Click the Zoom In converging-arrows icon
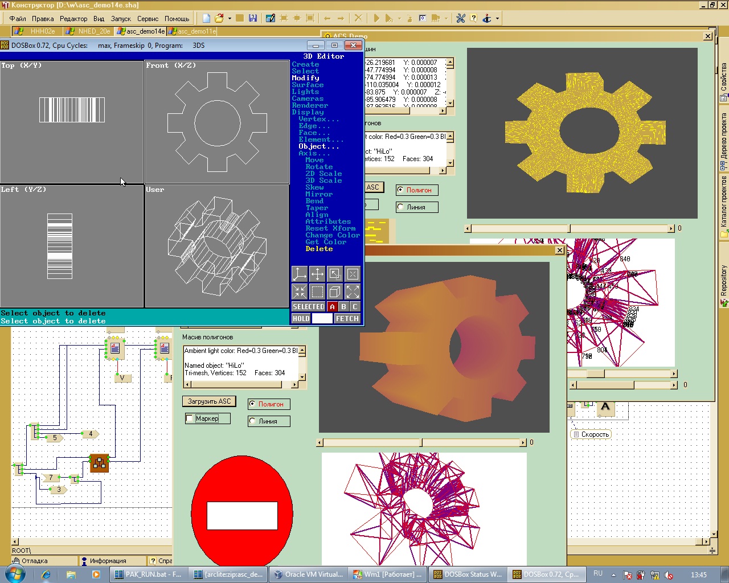This screenshot has width=729, height=583. point(300,292)
